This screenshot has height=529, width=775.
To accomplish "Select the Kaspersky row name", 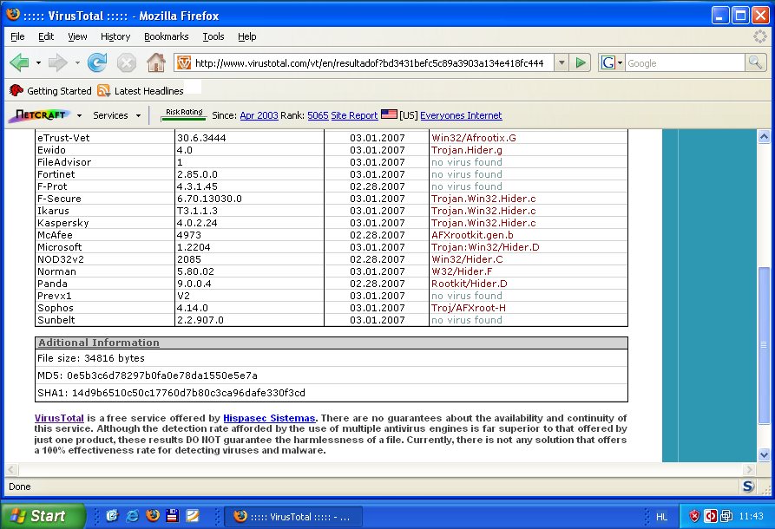I will click(x=62, y=223).
